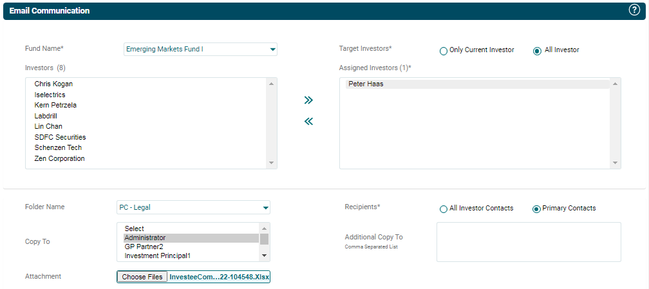
Task: Select All Investor radio option
Action: [537, 51]
